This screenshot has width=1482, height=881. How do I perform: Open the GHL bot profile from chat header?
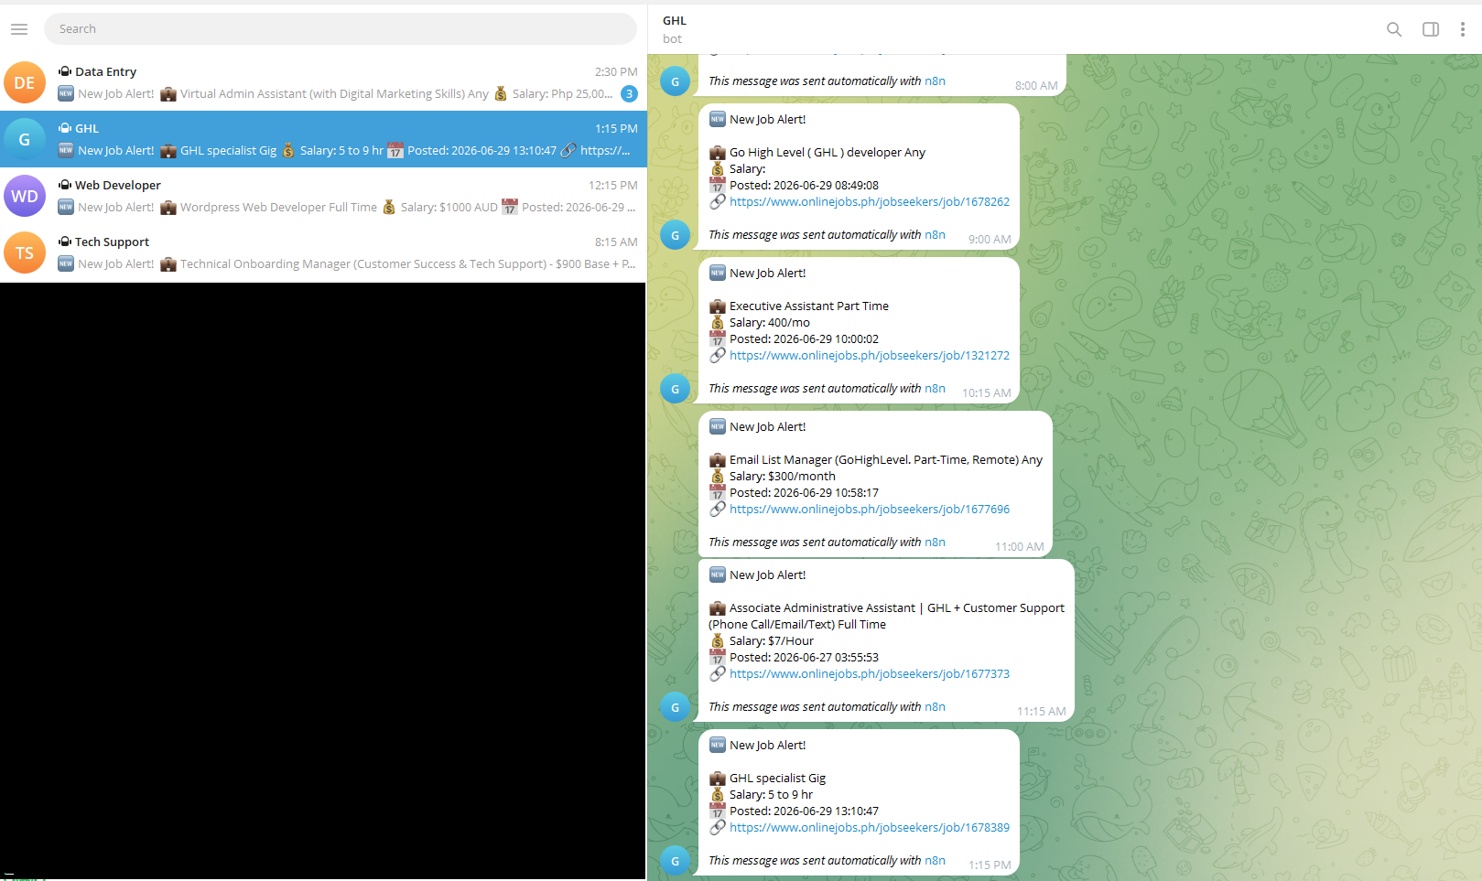[675, 29]
